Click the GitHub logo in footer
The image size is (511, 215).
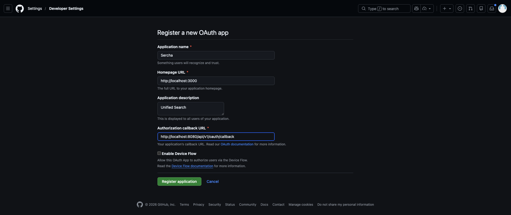140,204
